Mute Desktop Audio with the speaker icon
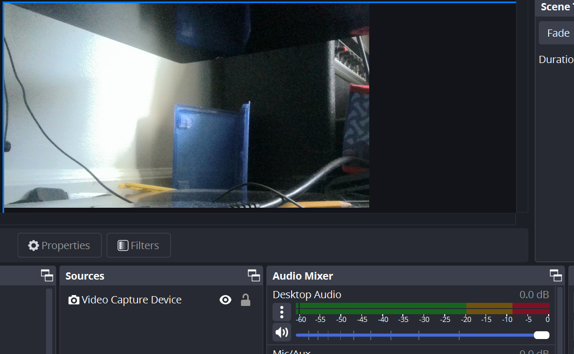 click(282, 332)
